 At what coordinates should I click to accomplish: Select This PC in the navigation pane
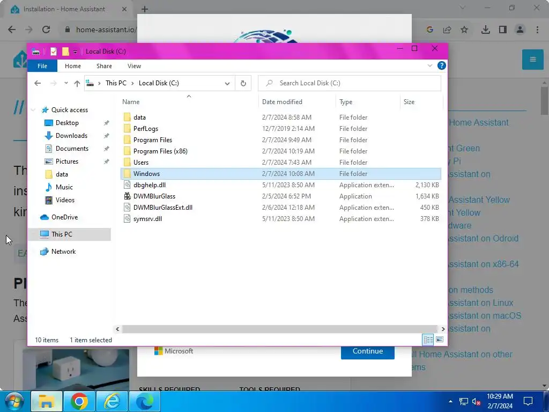pos(62,234)
